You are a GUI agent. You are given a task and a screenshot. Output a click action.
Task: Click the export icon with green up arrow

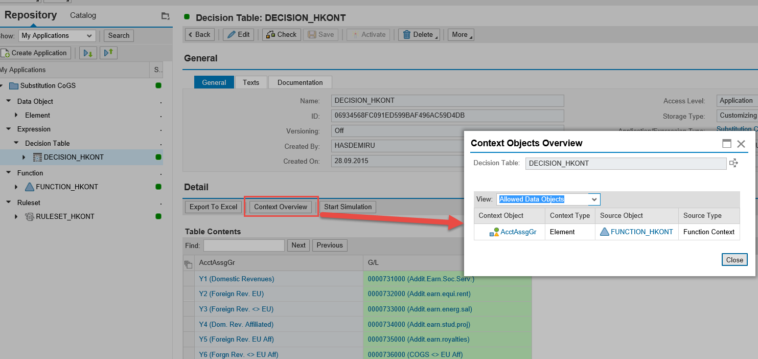click(x=108, y=53)
